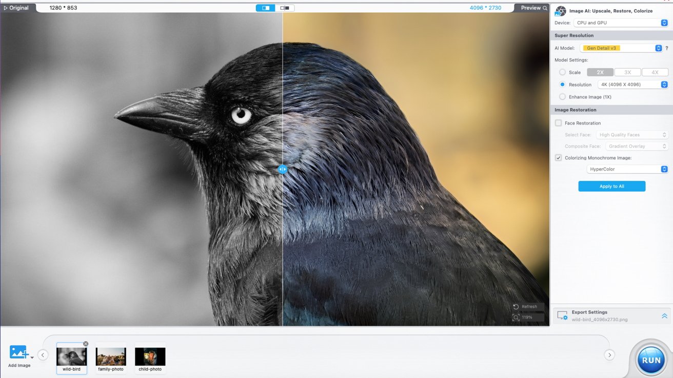Click the comparison slider handle
Image resolution: width=673 pixels, height=378 pixels.
click(282, 169)
